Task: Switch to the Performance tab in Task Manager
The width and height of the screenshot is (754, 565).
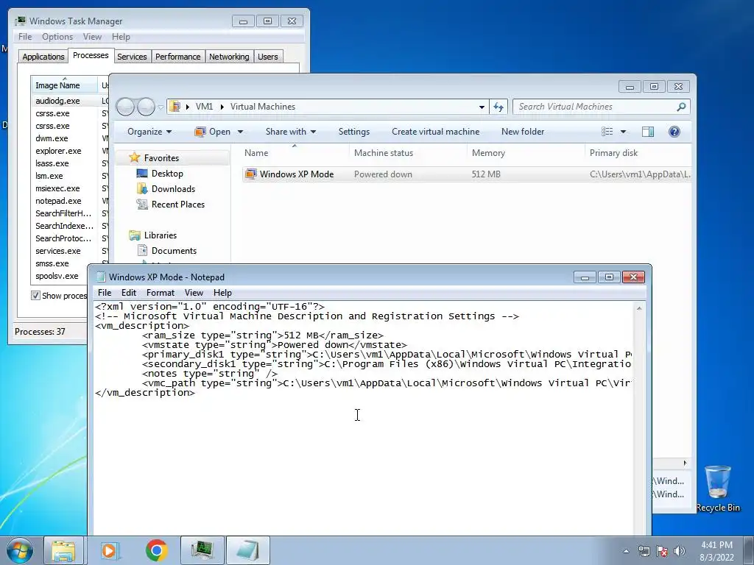Action: (177, 57)
